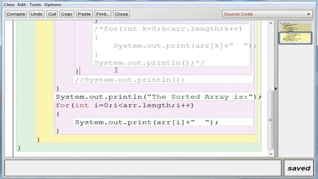Click the code overview thumbnail highlighted region
Viewport: 318px width, 179px height.
295,38
